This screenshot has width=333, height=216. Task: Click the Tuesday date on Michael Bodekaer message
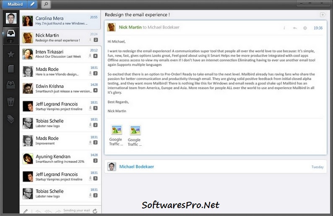317,167
